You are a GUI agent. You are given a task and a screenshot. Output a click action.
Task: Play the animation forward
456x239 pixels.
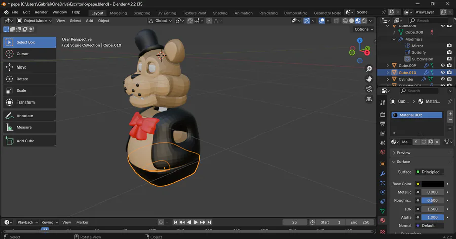pos(196,222)
